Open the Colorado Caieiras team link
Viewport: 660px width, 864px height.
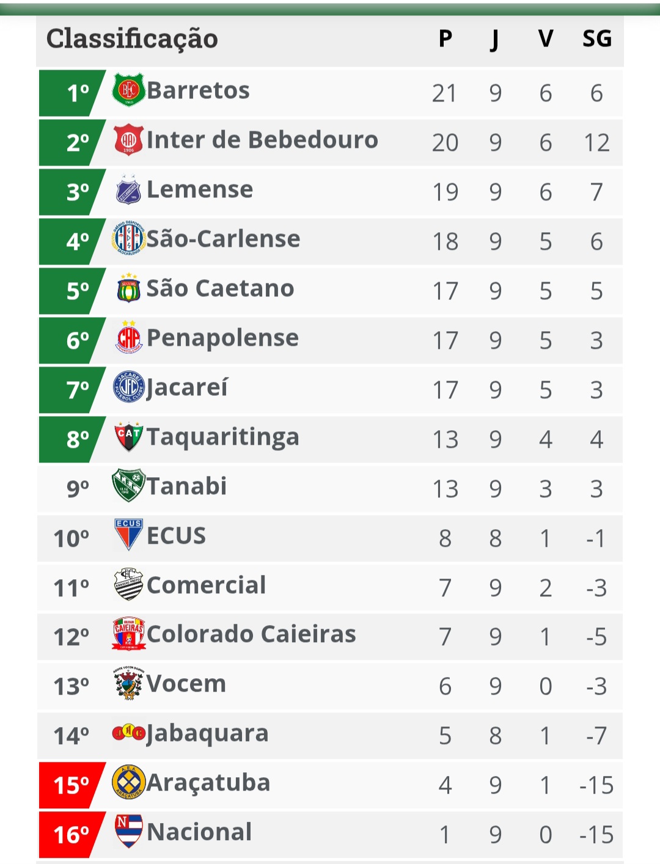coord(251,634)
